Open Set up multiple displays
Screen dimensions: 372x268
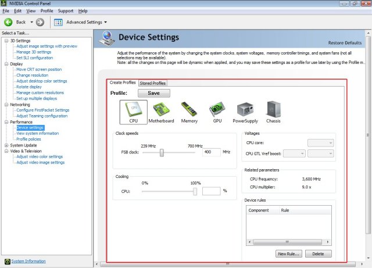(x=37, y=98)
